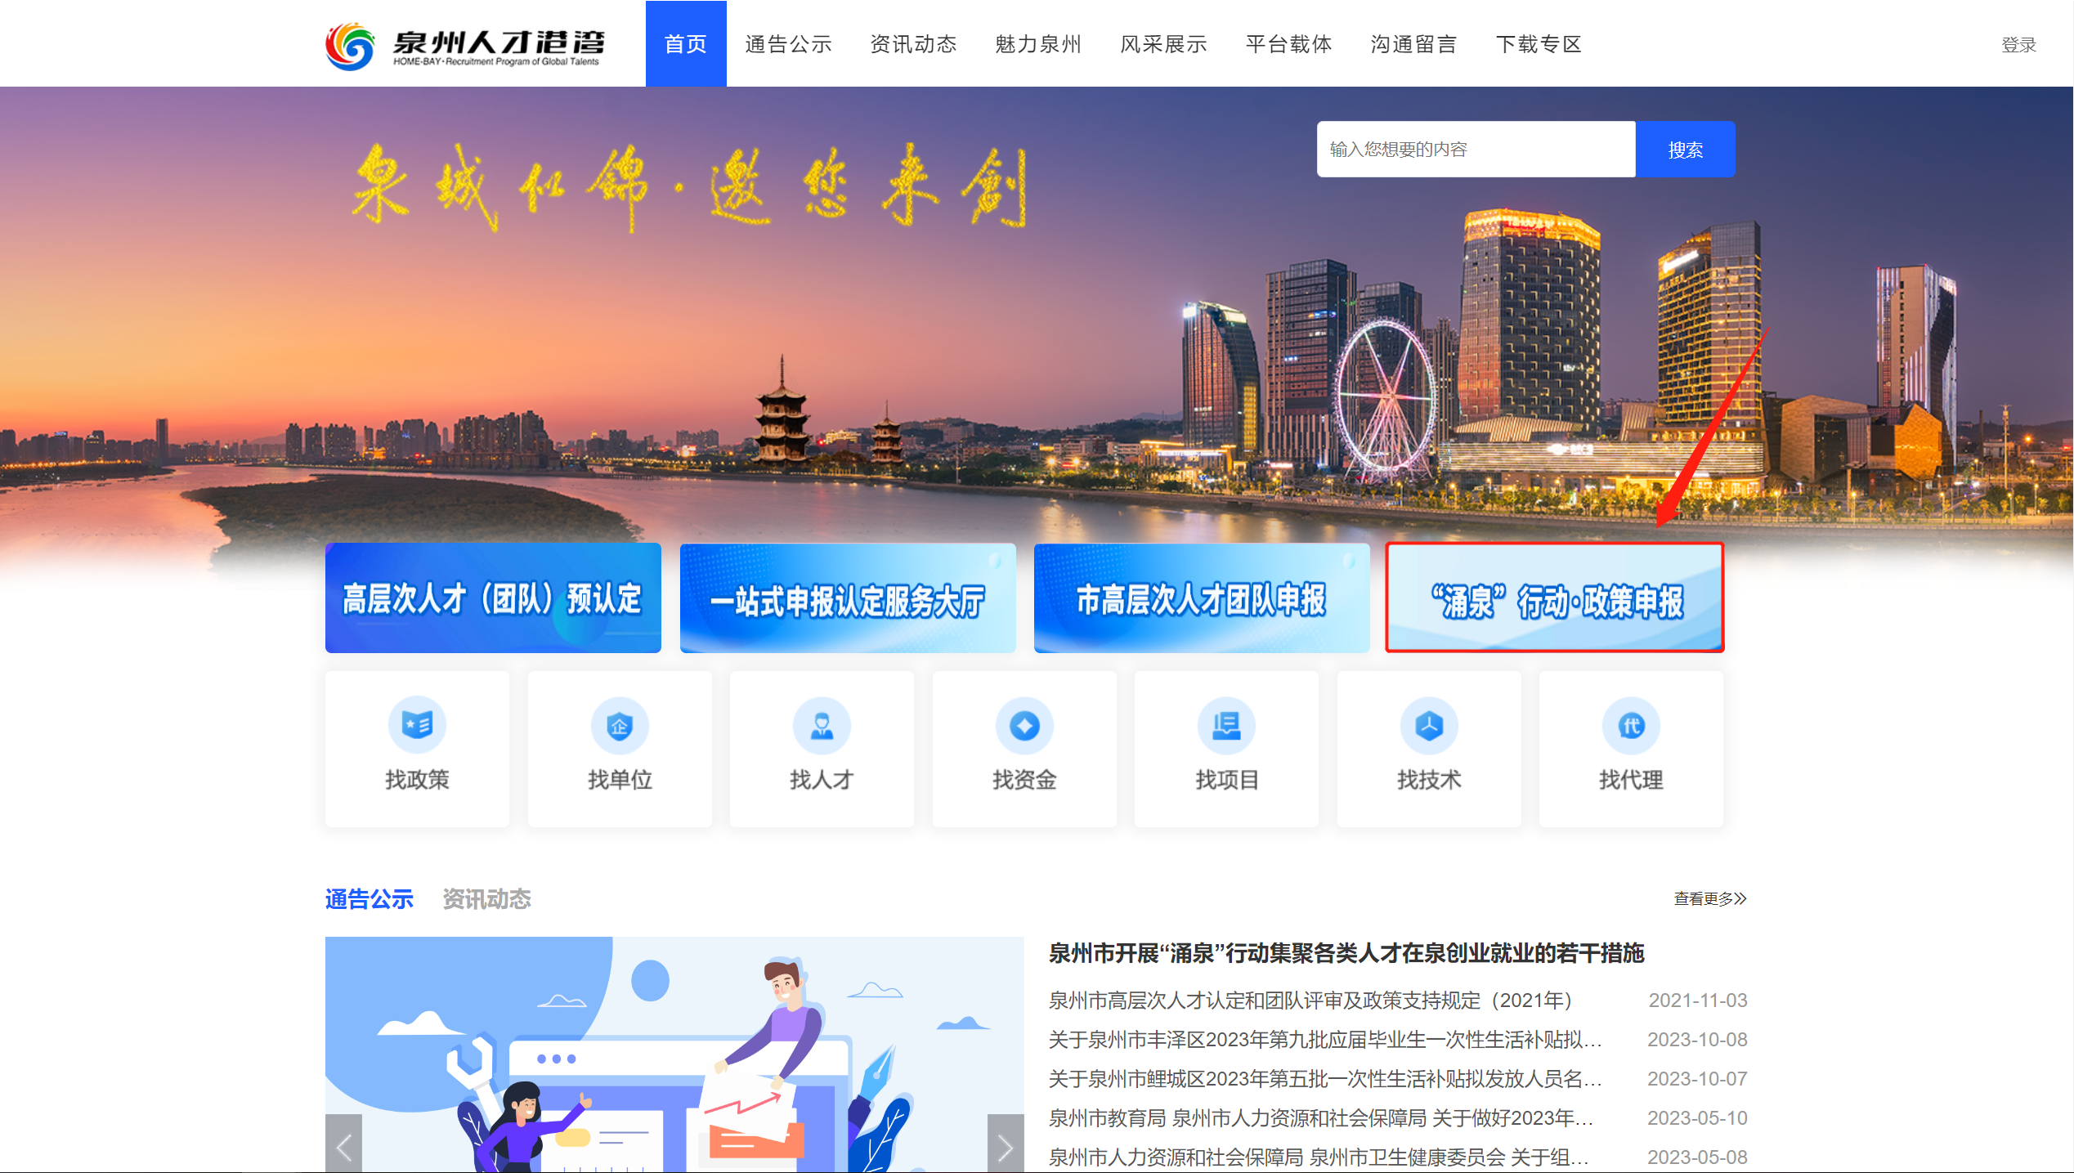Open the "涌泉"行动·政策申报 banner
The image size is (2074, 1173).
tap(1555, 598)
